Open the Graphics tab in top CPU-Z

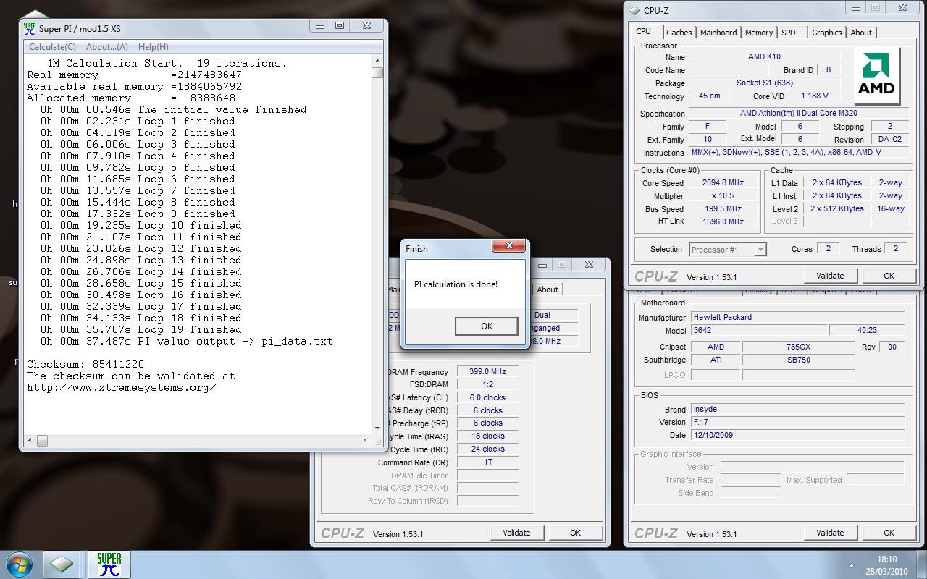pos(827,33)
